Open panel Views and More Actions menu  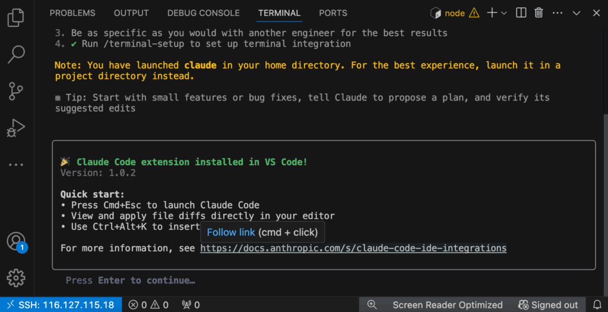(x=558, y=13)
